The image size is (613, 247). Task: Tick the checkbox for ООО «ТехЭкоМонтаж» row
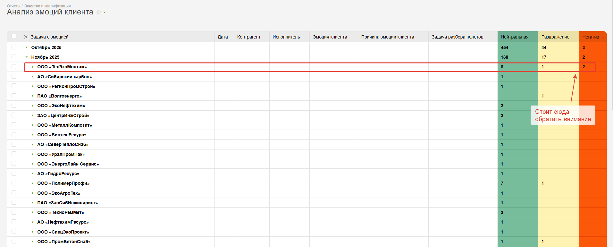click(x=14, y=67)
